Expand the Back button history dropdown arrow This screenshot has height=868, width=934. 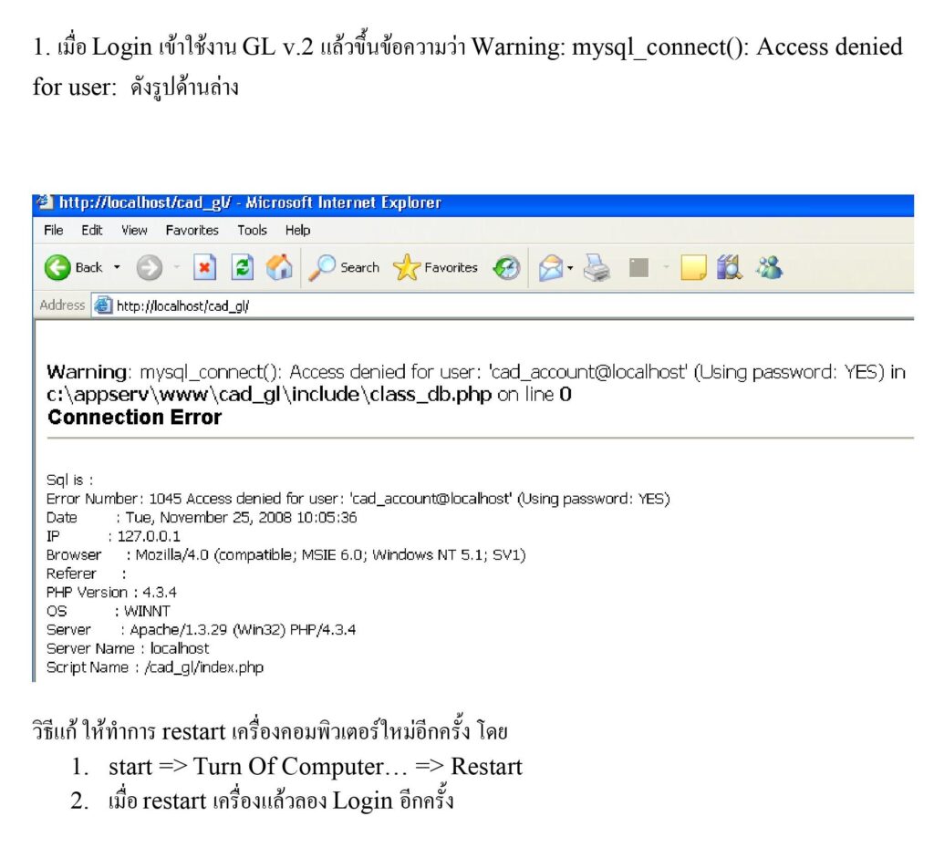tap(117, 267)
